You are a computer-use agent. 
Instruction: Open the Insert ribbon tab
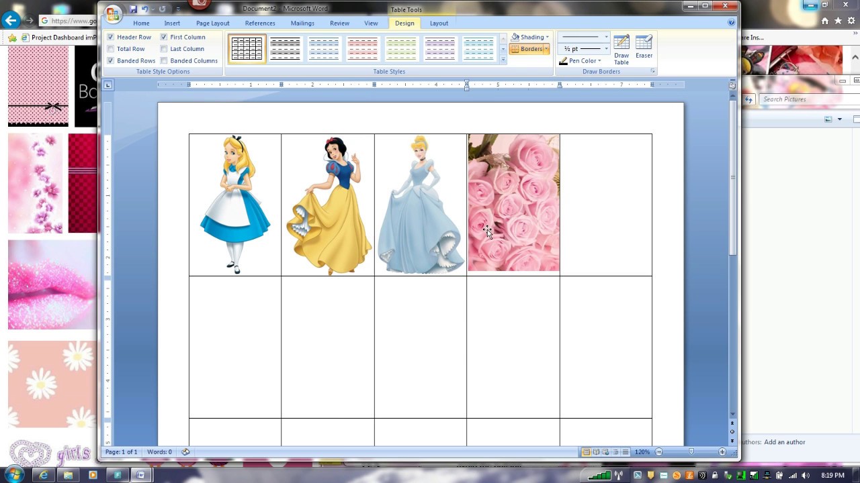coord(172,23)
